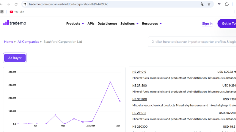Click the USD 609.72 M value
This screenshot has height=132, width=236.
227,72
